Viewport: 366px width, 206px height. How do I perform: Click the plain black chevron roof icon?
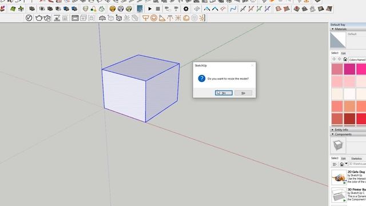pyautogui.click(x=215, y=9)
